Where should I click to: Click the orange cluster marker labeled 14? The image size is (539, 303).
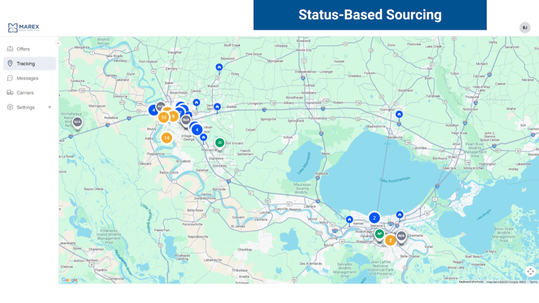click(166, 137)
